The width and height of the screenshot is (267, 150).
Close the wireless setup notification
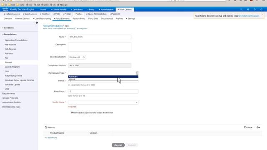coord(262,15)
